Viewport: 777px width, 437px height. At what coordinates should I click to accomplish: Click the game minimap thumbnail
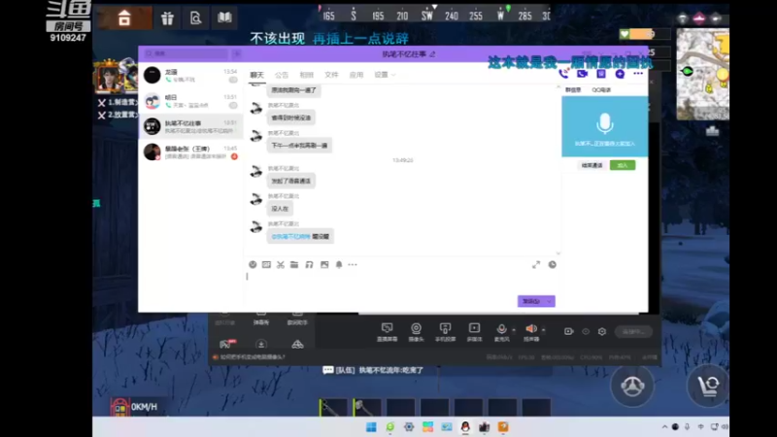pos(702,74)
